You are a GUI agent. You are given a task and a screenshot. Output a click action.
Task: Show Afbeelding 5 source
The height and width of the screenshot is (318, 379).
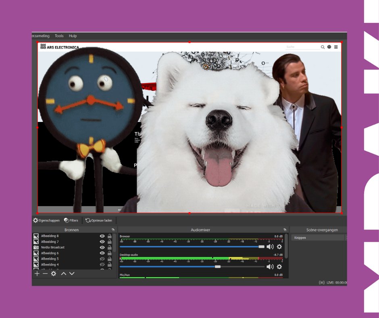pos(102,259)
